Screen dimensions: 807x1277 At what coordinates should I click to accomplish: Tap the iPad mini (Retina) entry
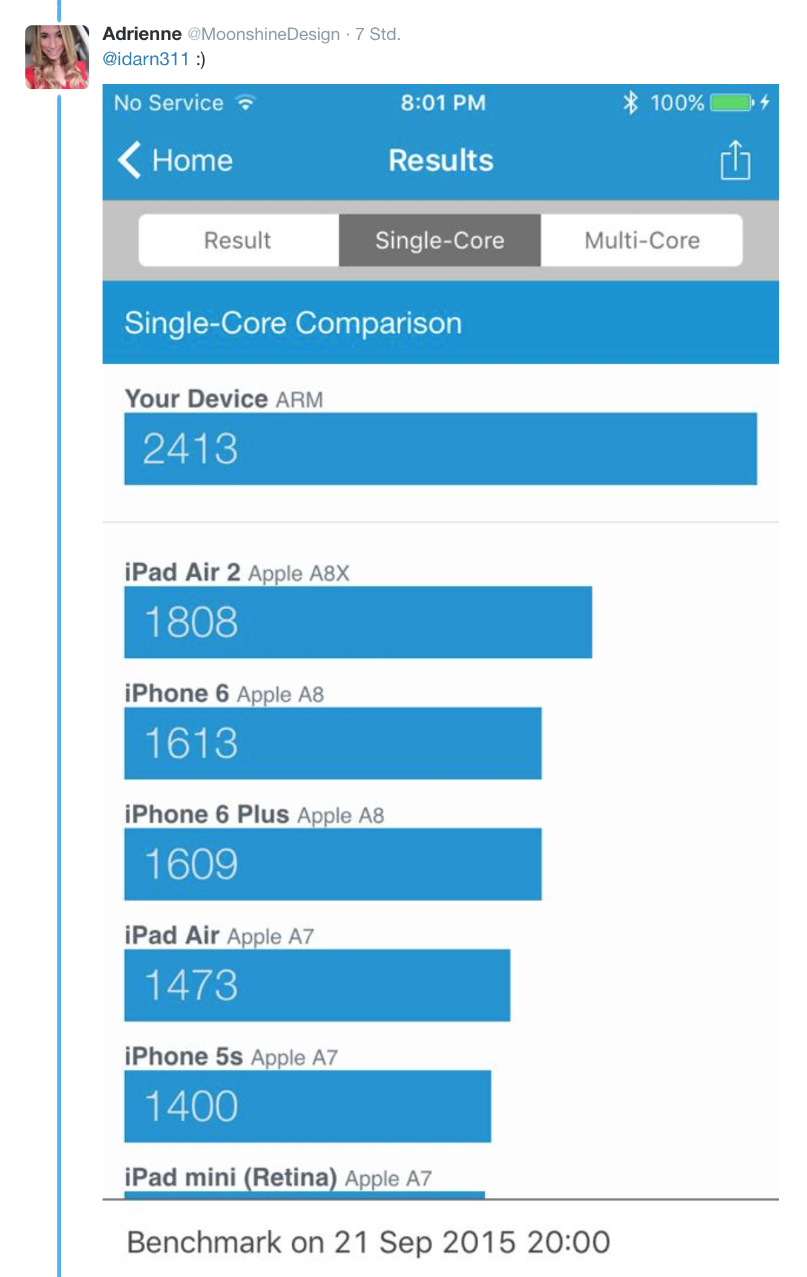[280, 1177]
